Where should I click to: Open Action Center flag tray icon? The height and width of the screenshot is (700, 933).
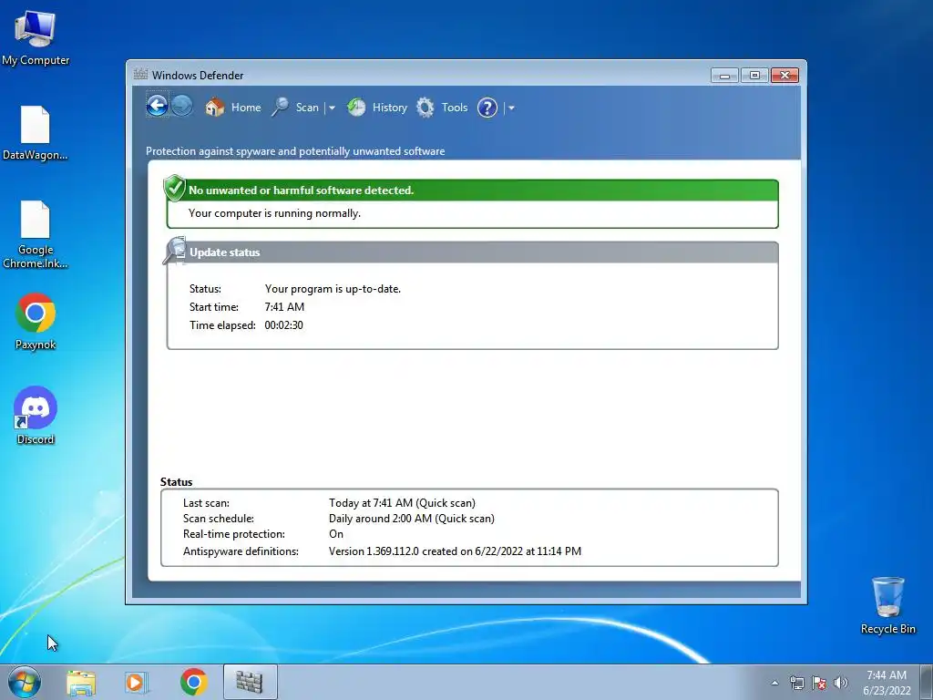[819, 683]
